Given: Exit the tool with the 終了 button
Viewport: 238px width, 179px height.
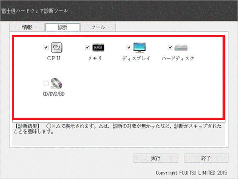Looking at the screenshot, I should 206,158.
